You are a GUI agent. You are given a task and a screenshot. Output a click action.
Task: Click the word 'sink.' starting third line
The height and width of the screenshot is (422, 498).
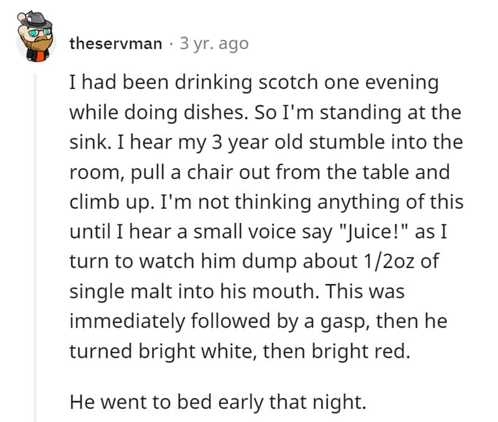click(87, 142)
